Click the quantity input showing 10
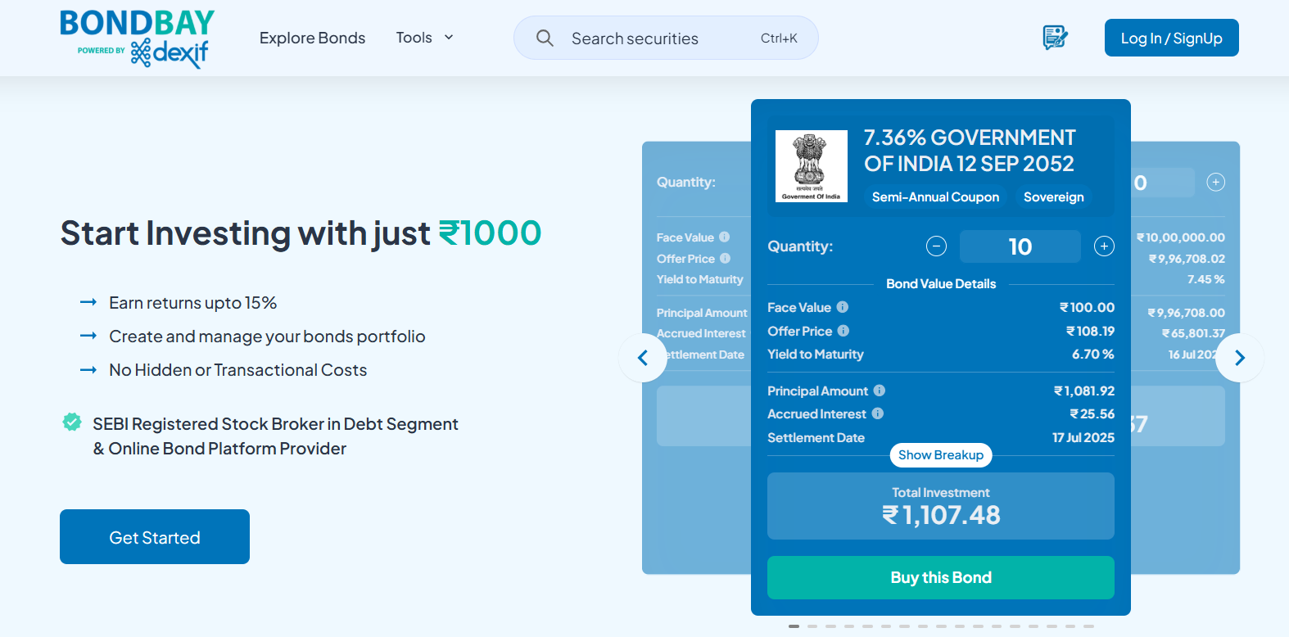This screenshot has height=637, width=1289. 1020,246
